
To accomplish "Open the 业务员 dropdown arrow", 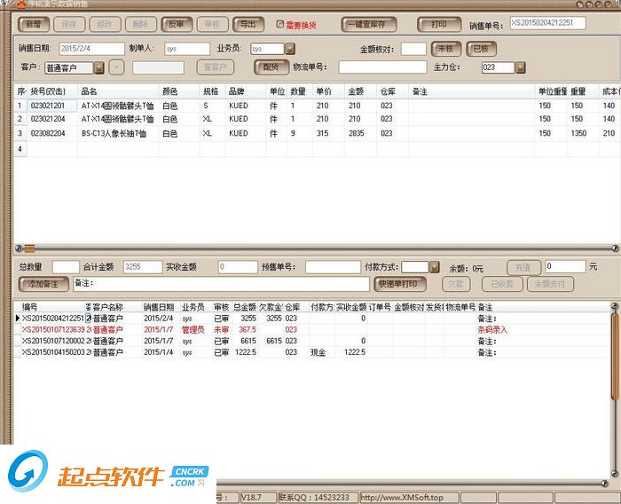I will coord(290,49).
